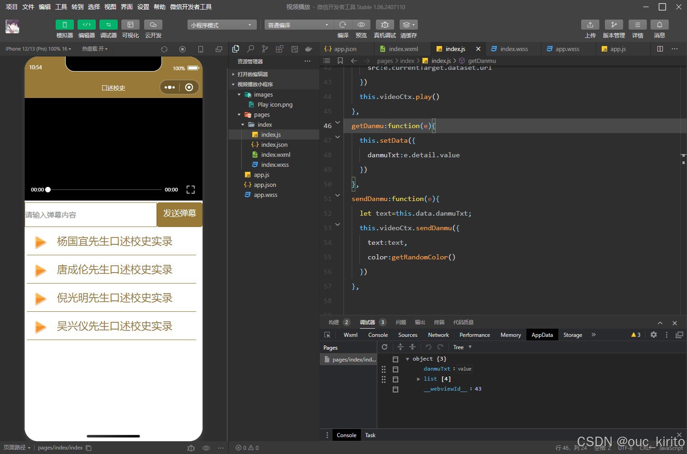Screen dimensions: 687x454
Task: Open the hot reload (热重载) dropdown
Action: click(95, 49)
